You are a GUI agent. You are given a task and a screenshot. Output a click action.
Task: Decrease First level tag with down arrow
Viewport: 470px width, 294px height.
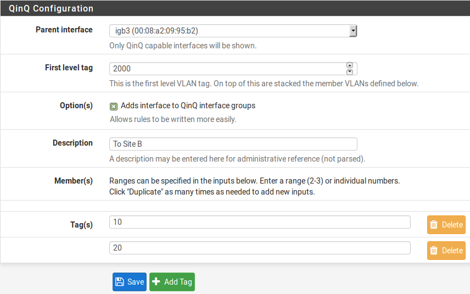coord(350,71)
